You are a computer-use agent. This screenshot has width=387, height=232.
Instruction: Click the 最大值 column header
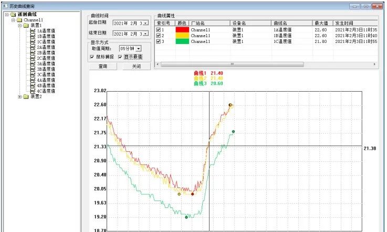pos(323,23)
